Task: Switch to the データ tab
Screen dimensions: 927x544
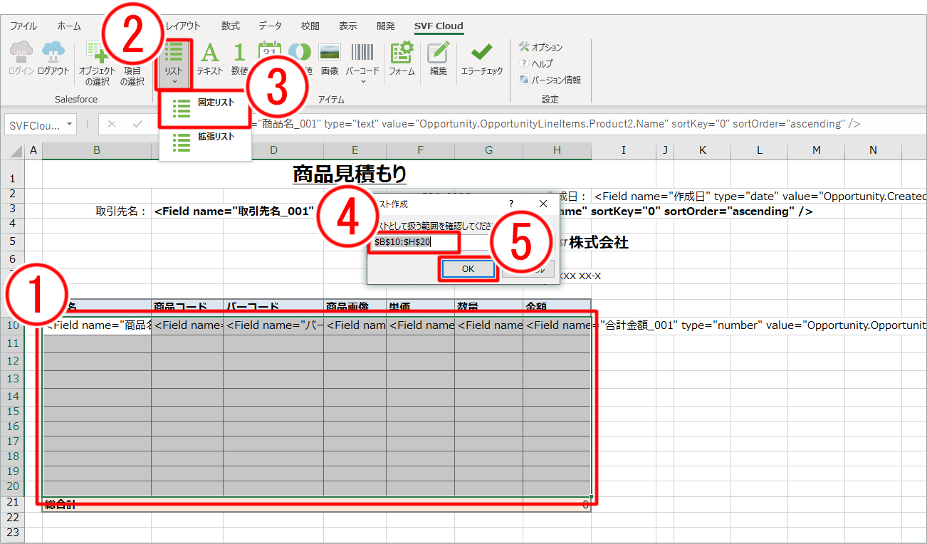Action: click(270, 26)
